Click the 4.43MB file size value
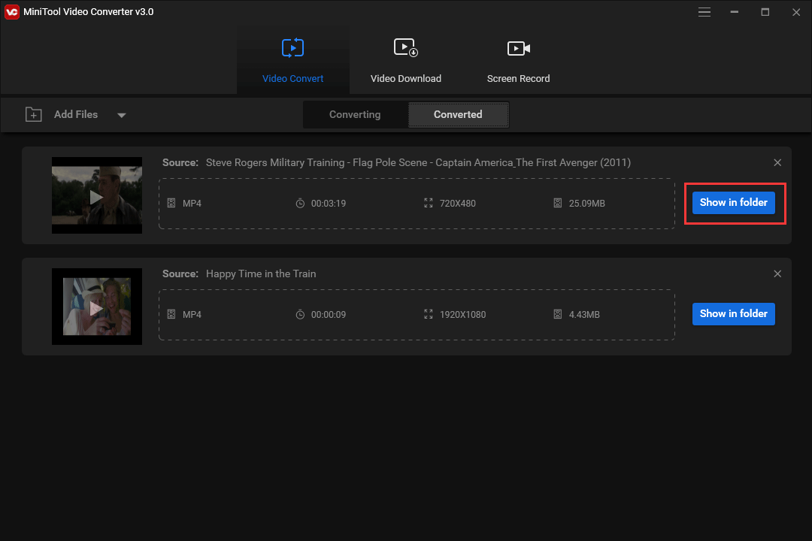 click(584, 315)
